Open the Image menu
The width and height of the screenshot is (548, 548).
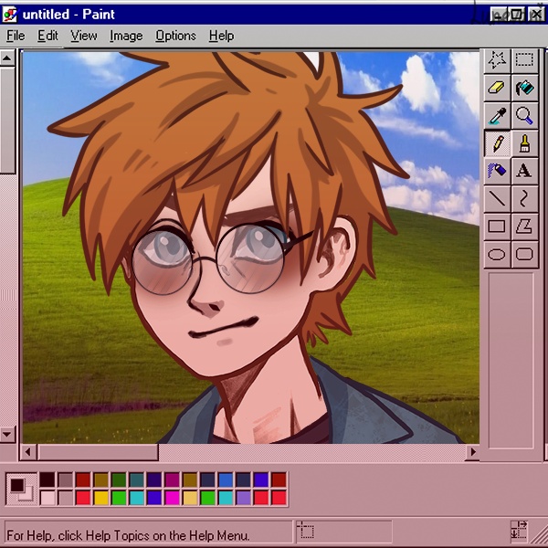[x=126, y=36]
